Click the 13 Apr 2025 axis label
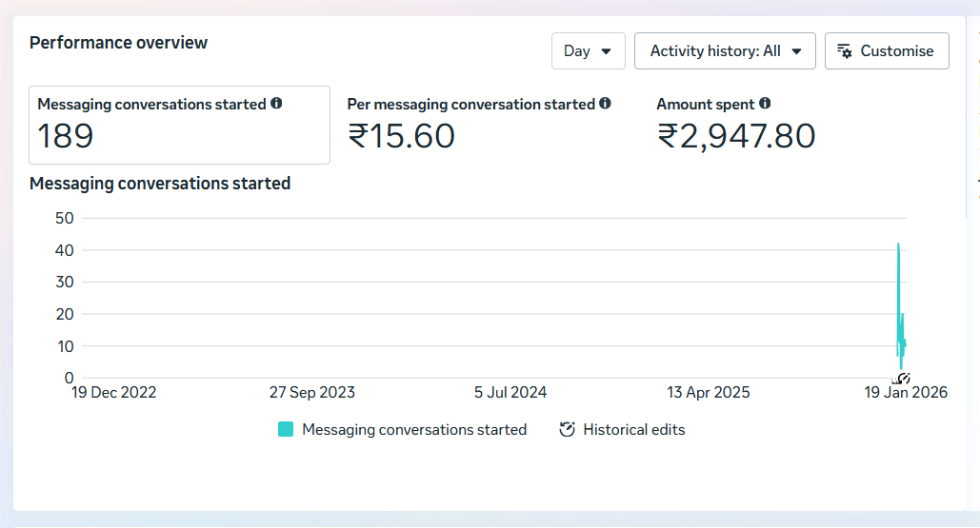 click(709, 393)
